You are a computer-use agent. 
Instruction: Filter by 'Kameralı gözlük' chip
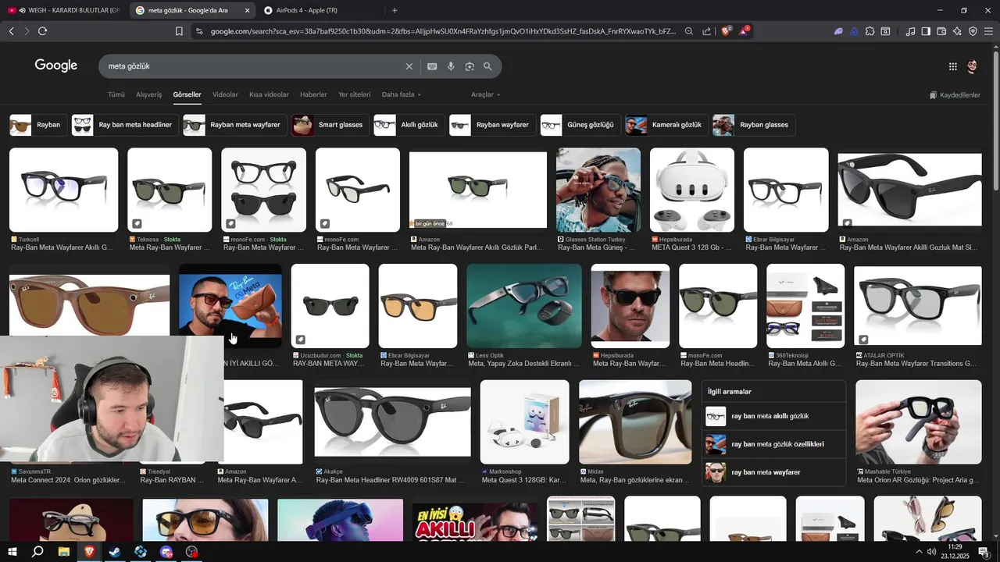coord(665,125)
